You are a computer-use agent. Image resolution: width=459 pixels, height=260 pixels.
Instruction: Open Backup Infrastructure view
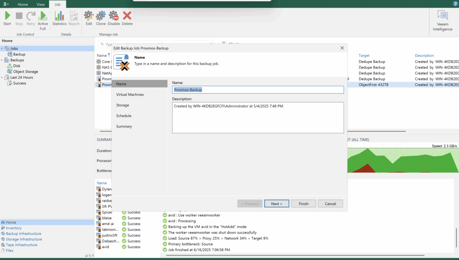point(24,234)
